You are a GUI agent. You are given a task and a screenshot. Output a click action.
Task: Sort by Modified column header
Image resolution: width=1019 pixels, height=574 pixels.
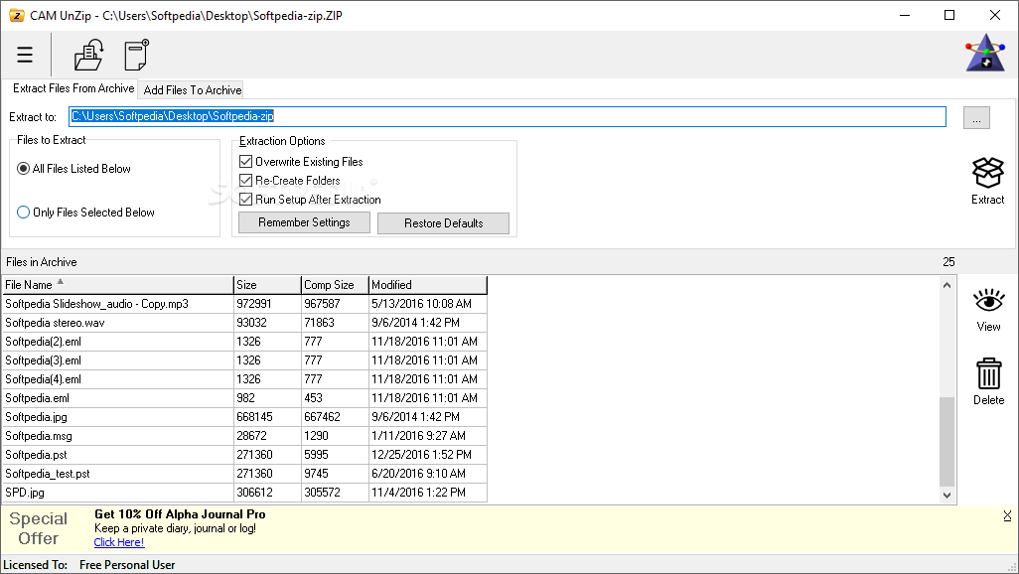428,285
